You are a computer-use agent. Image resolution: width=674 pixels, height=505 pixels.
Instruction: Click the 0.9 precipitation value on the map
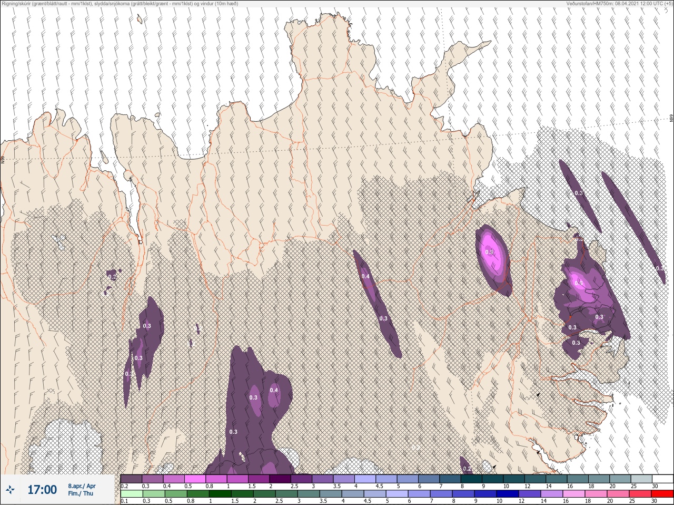pyautogui.click(x=489, y=252)
